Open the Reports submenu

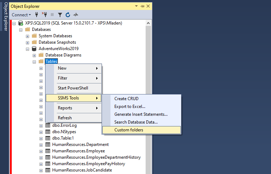pyautogui.click(x=74, y=108)
